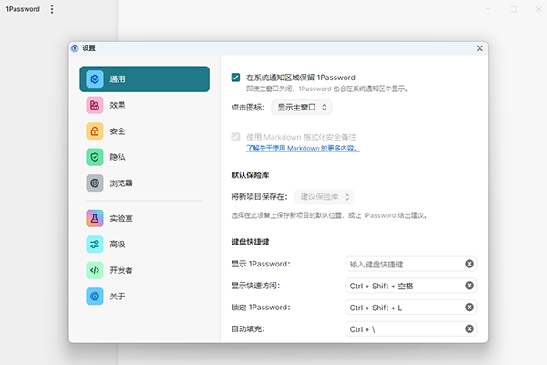Image resolution: width=547 pixels, height=365 pixels.
Task: Open the 点击图标 显示主窗口 dropdown
Action: click(x=302, y=108)
